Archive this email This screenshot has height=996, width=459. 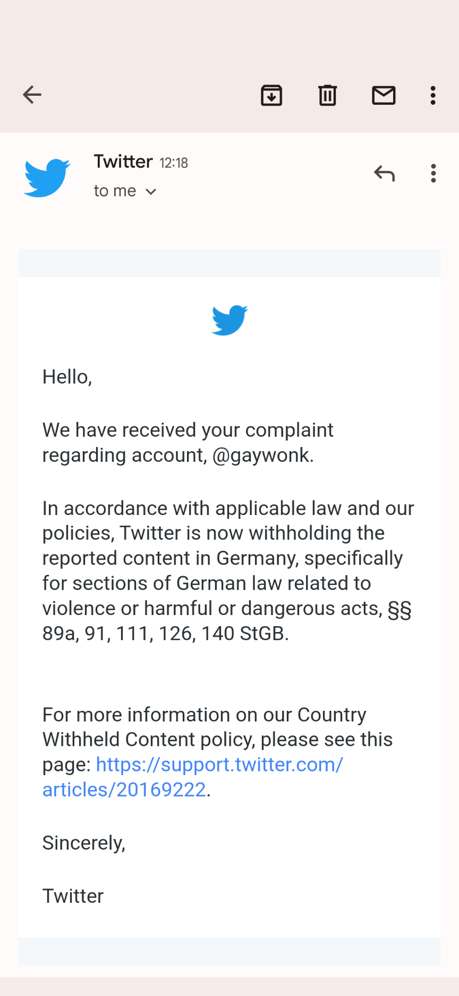[x=271, y=95]
